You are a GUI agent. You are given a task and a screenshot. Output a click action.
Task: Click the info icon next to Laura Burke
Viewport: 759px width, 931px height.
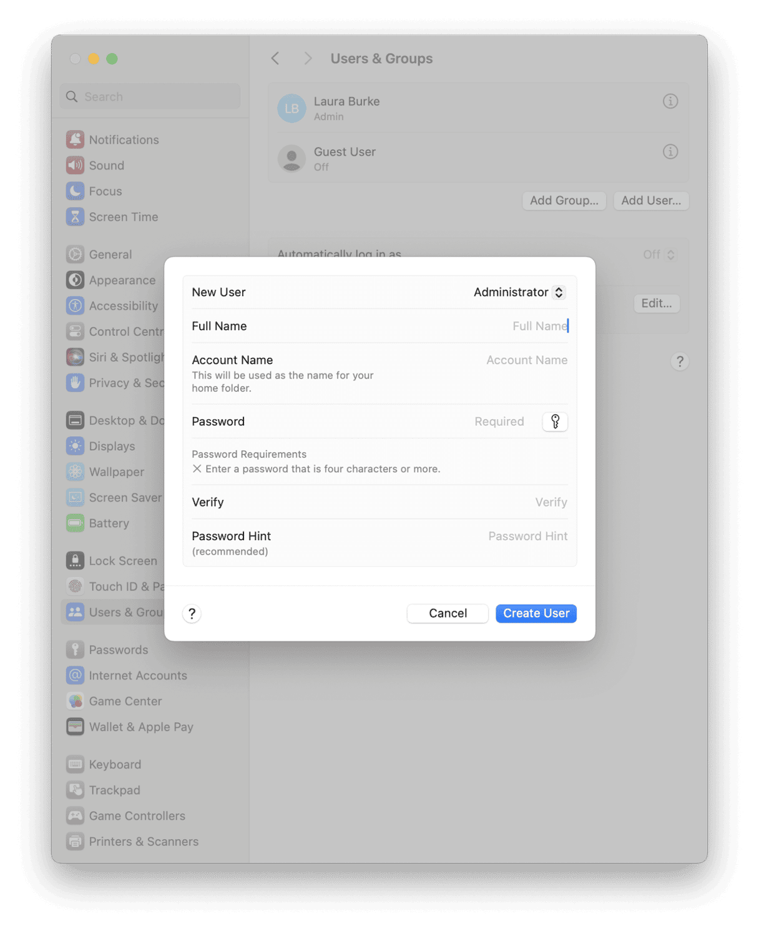tap(670, 101)
